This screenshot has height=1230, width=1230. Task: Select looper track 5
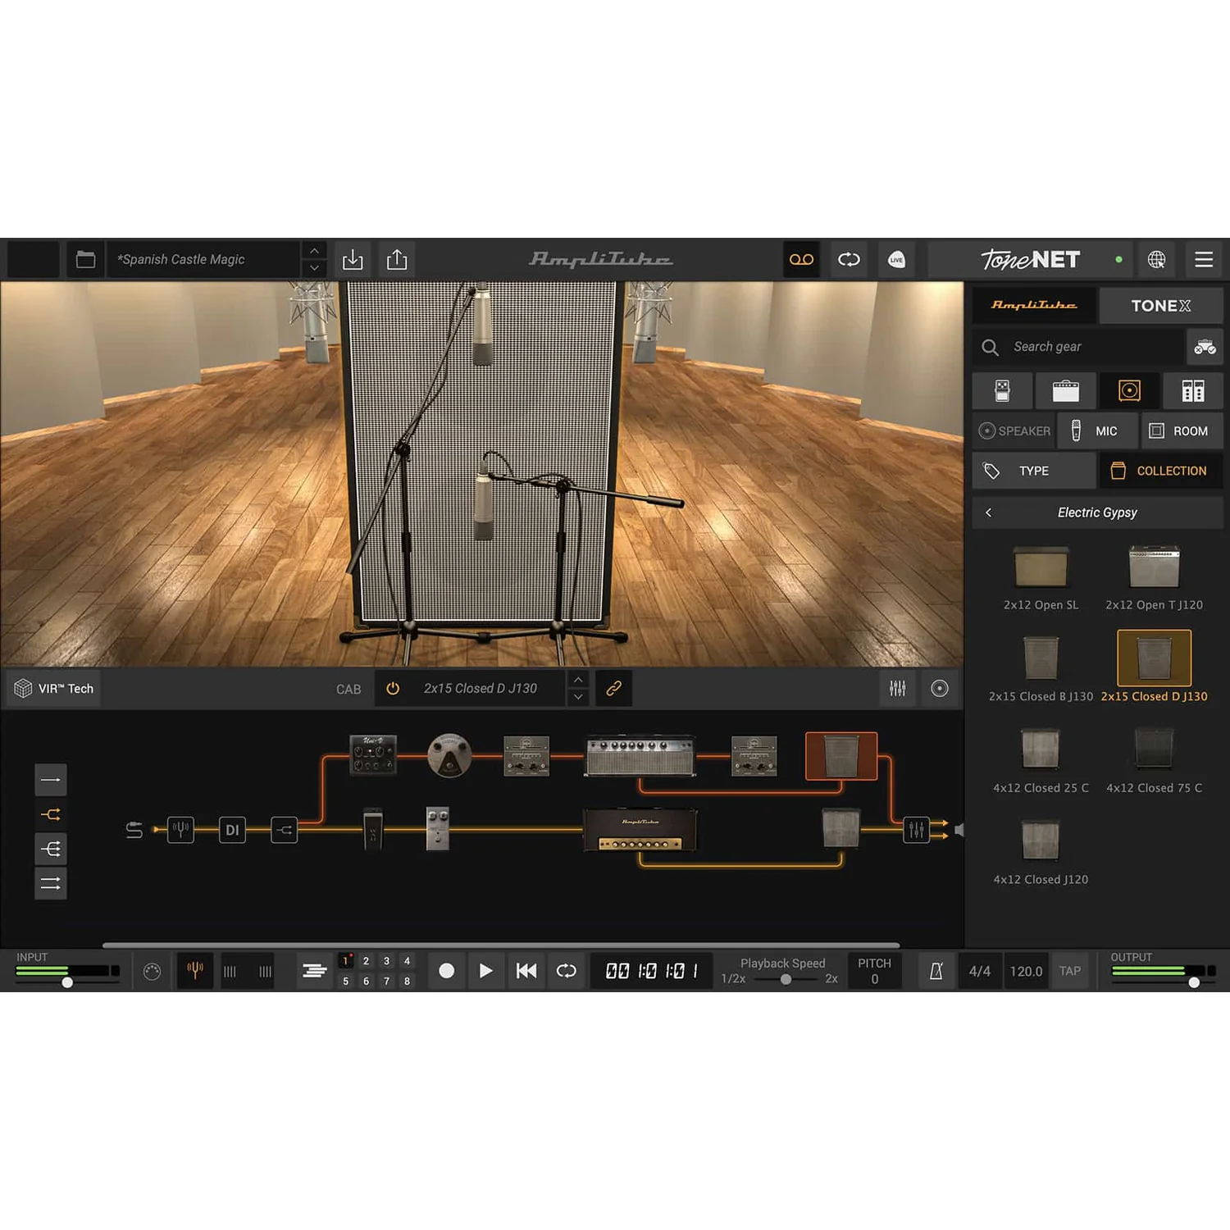(x=346, y=981)
